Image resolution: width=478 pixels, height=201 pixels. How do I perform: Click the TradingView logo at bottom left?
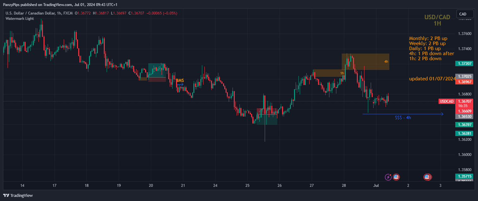[x=18, y=195]
